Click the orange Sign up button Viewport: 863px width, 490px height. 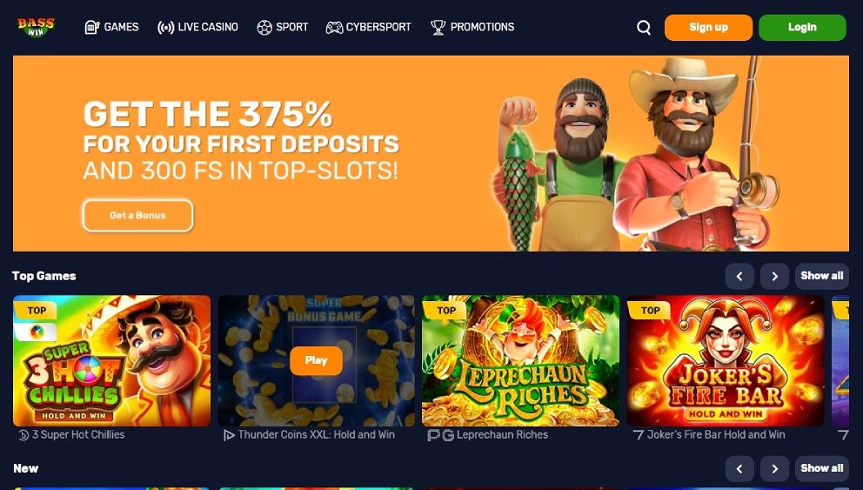(x=708, y=28)
